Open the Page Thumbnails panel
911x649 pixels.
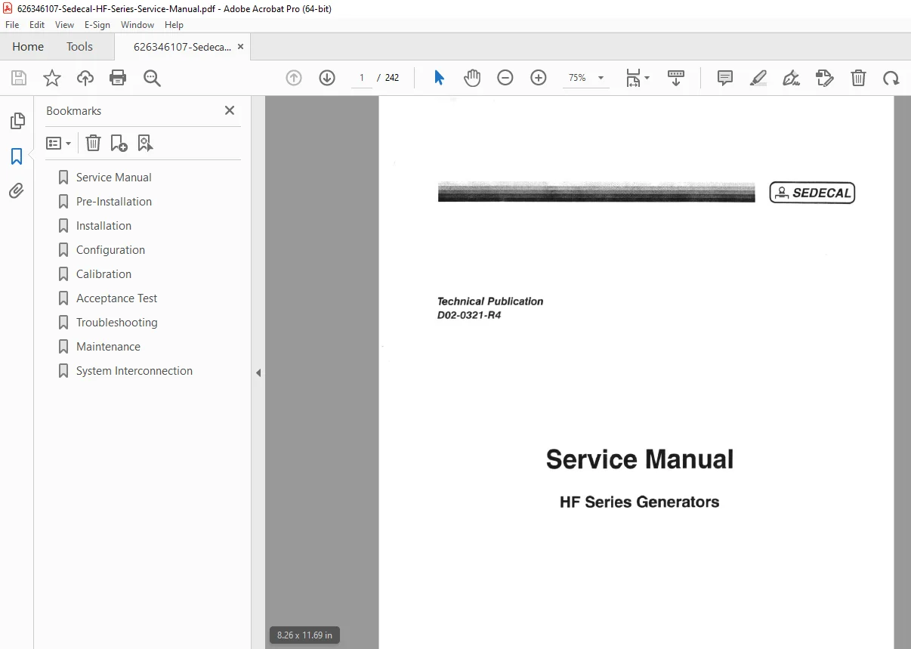[17, 121]
